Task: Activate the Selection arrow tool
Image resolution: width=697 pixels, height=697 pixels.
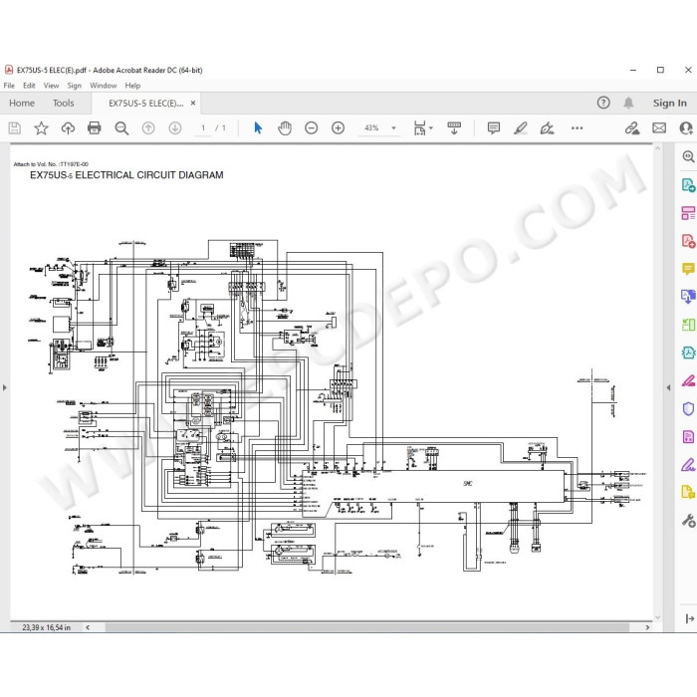Action: coord(258,128)
